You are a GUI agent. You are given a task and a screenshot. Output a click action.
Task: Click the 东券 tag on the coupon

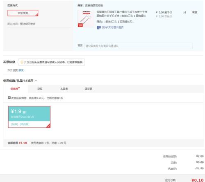click(14, 124)
